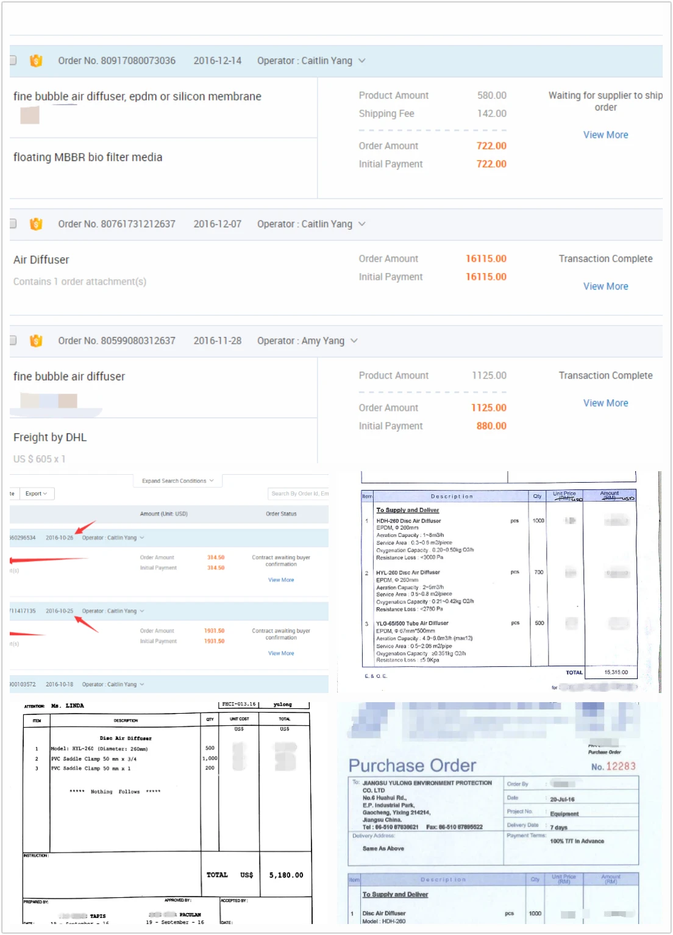The height and width of the screenshot is (935, 673).
Task: Click HDH-260 Disc Air Diffuser row
Action: pyautogui.click(x=408, y=521)
